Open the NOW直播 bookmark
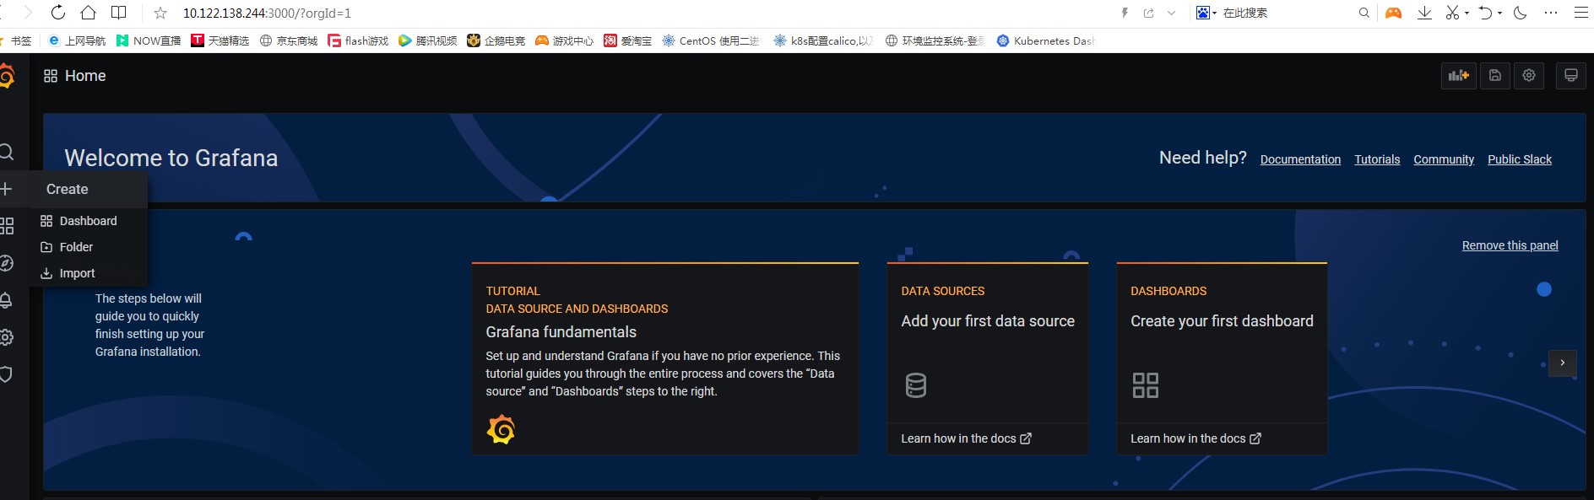The height and width of the screenshot is (500, 1594). coord(149,40)
